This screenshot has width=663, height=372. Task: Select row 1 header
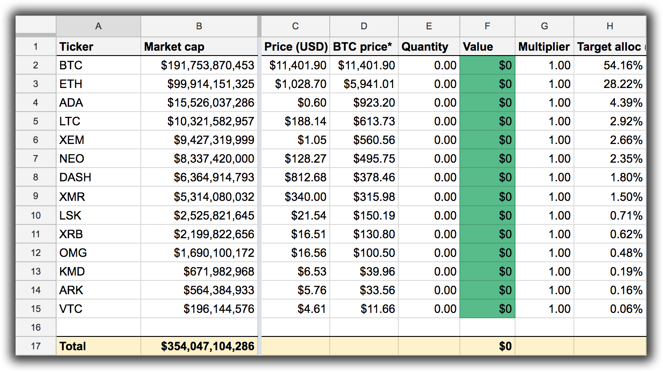(36, 47)
